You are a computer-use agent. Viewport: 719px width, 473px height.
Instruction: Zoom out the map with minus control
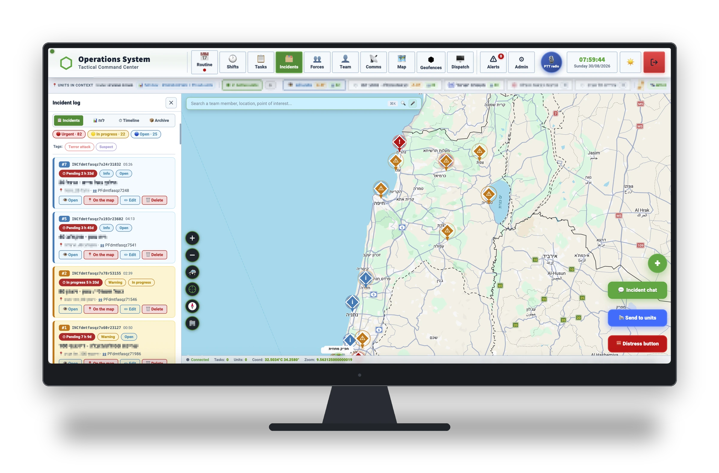[192, 255]
